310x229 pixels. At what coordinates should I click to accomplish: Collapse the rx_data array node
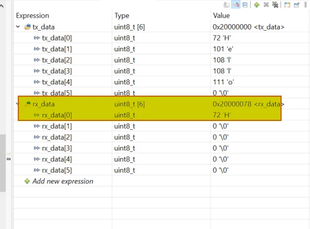tap(17, 104)
